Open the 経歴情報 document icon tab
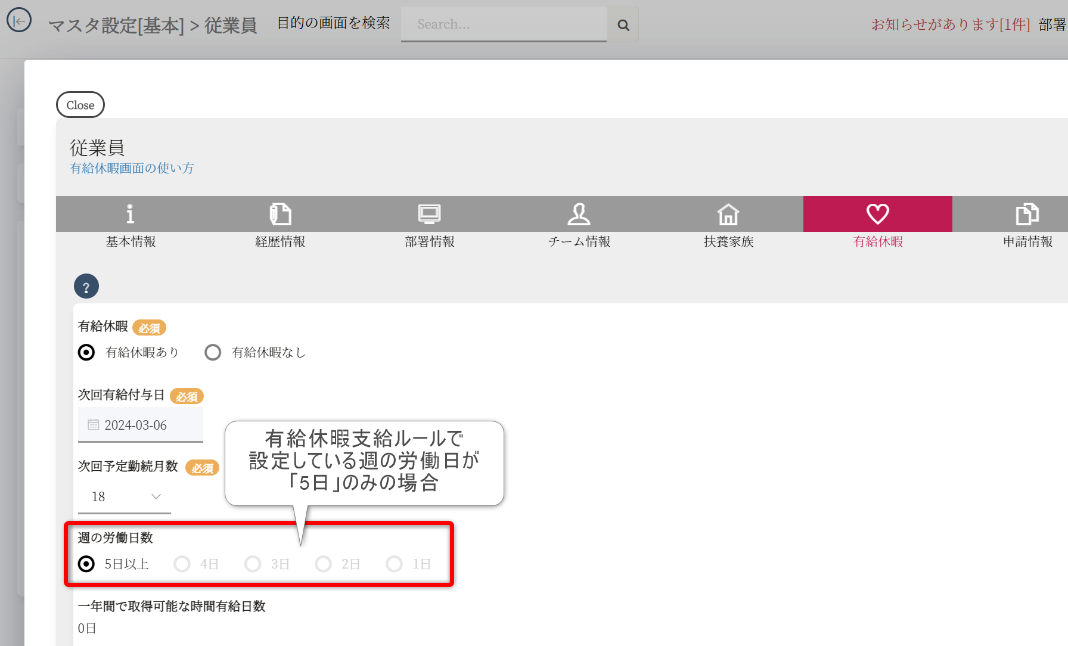This screenshot has width=1068, height=646. click(280, 214)
